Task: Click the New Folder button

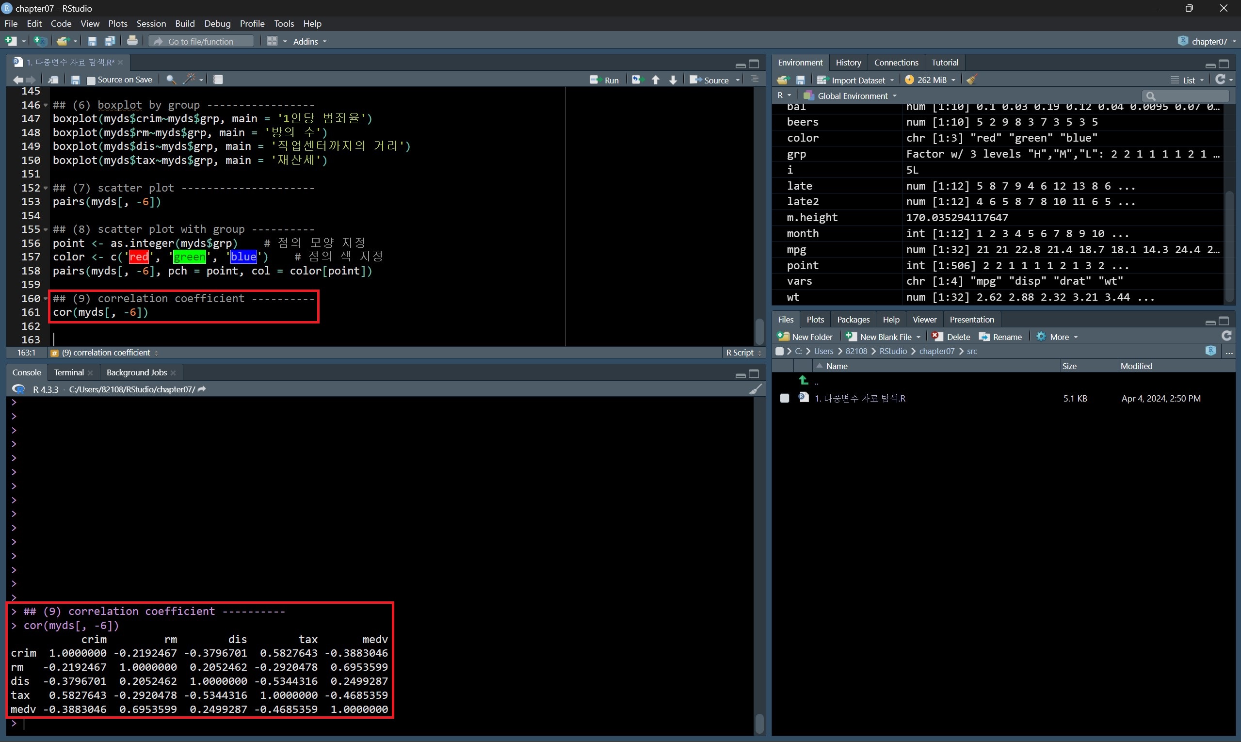Action: tap(806, 337)
